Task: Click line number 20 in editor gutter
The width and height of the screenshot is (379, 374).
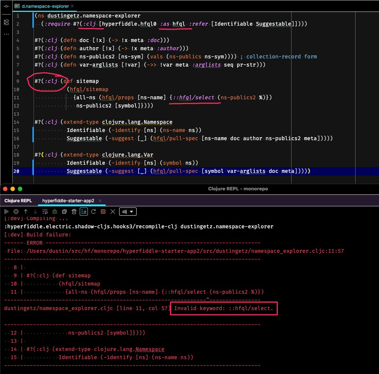Action: (x=16, y=171)
